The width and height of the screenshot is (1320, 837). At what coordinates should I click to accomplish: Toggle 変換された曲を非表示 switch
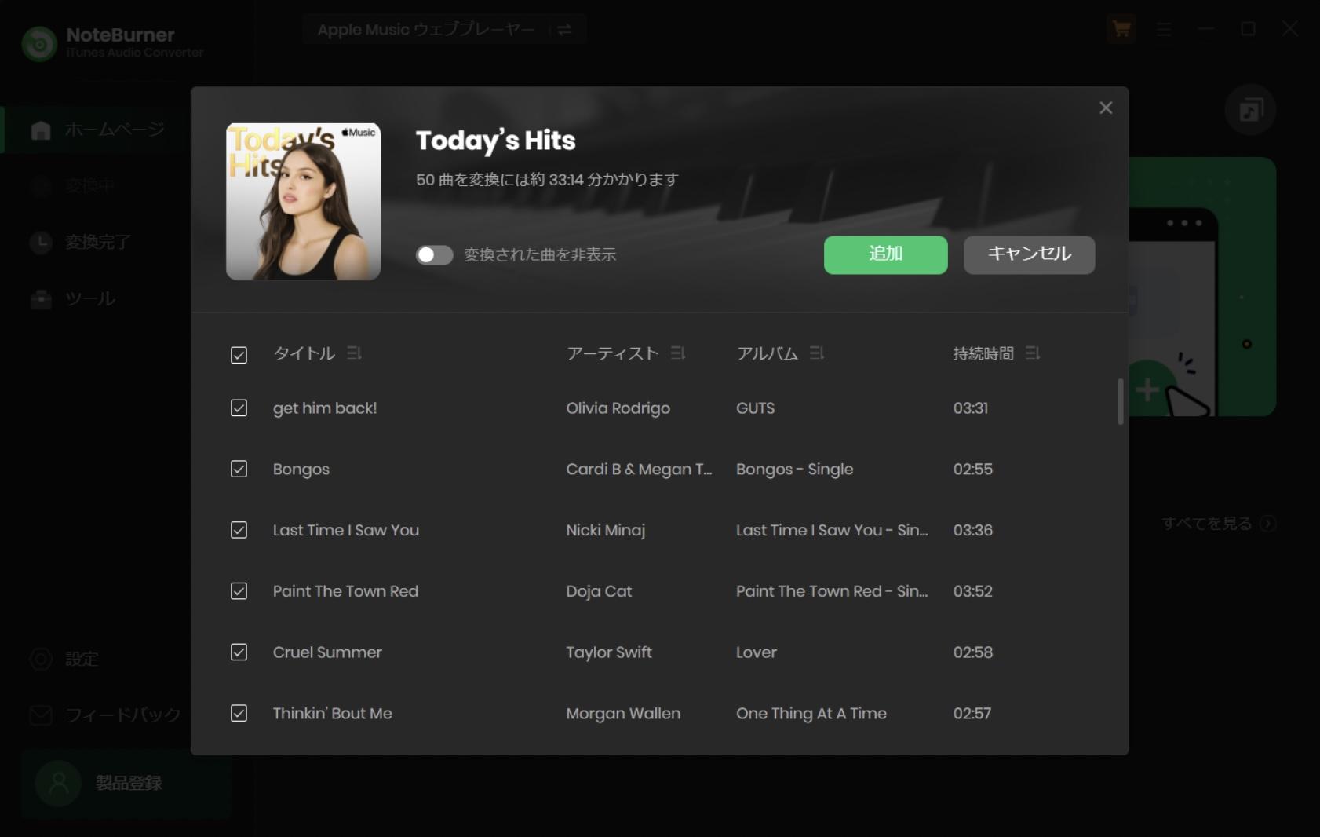coord(433,255)
